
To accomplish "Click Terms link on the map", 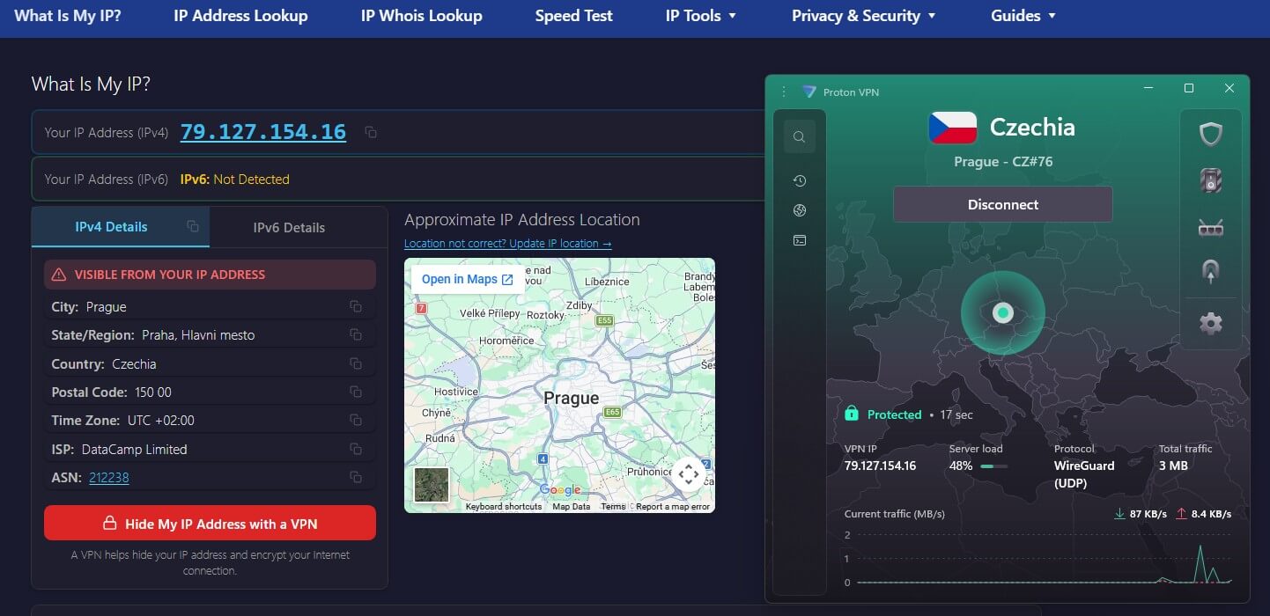I will point(613,507).
